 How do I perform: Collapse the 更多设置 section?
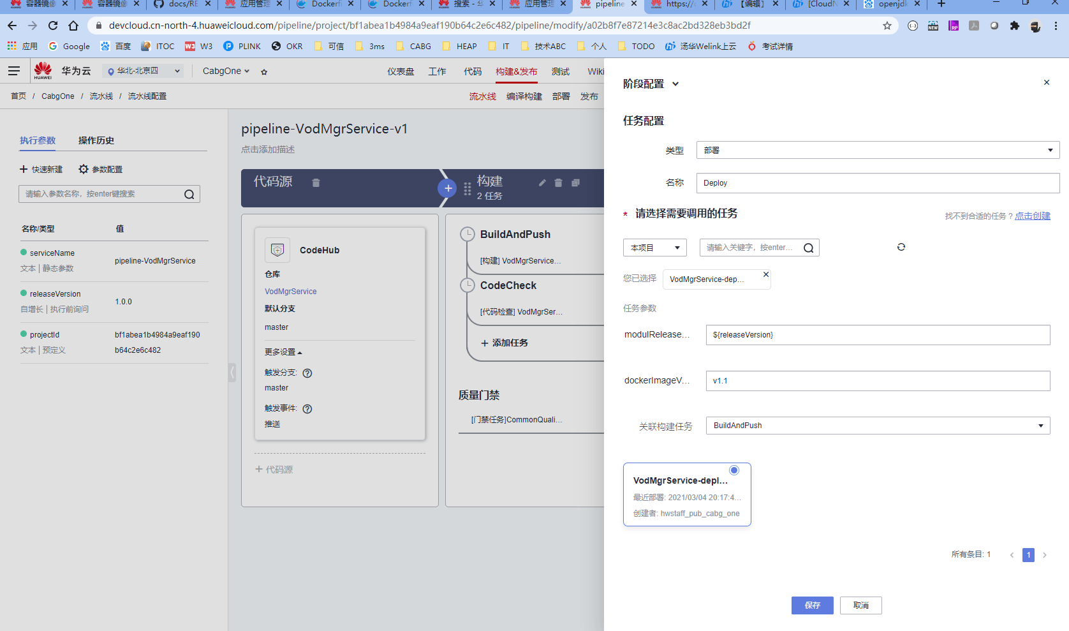point(283,352)
